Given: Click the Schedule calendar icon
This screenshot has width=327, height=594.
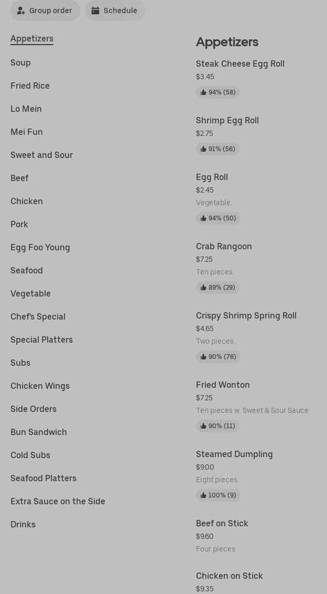Looking at the screenshot, I should 95,10.
